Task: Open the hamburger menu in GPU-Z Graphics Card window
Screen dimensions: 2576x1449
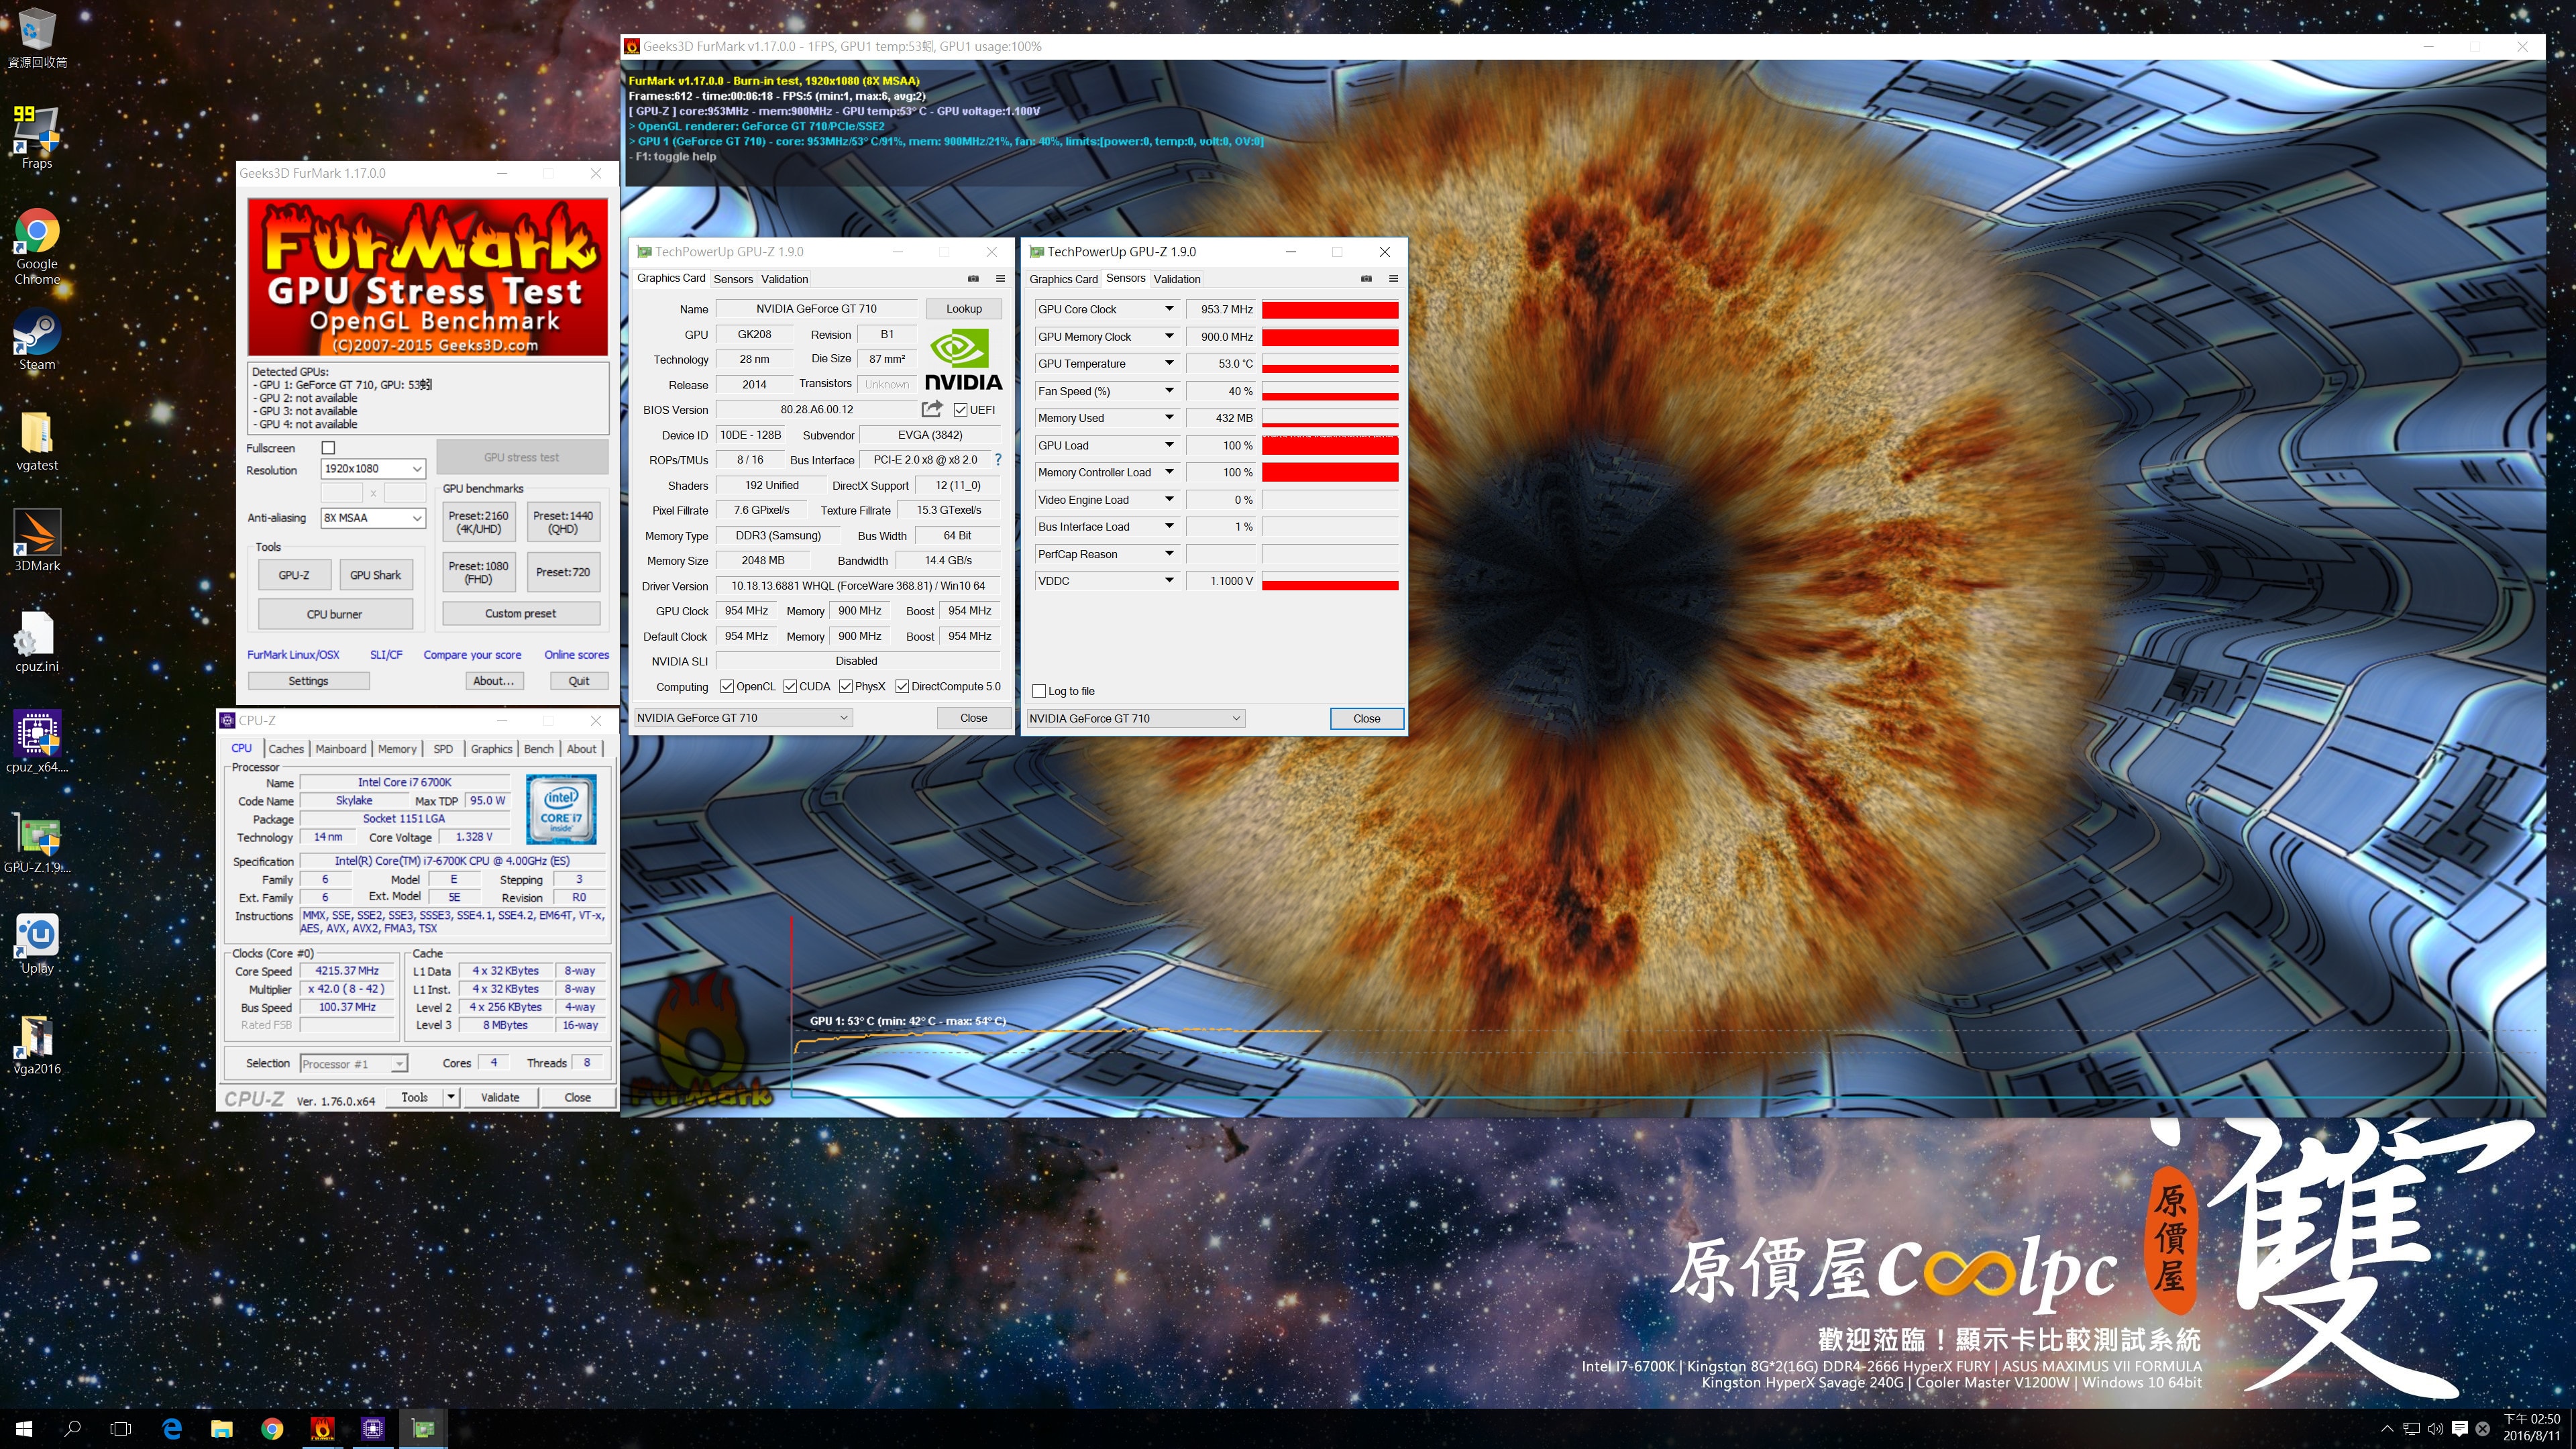Action: click(1000, 279)
